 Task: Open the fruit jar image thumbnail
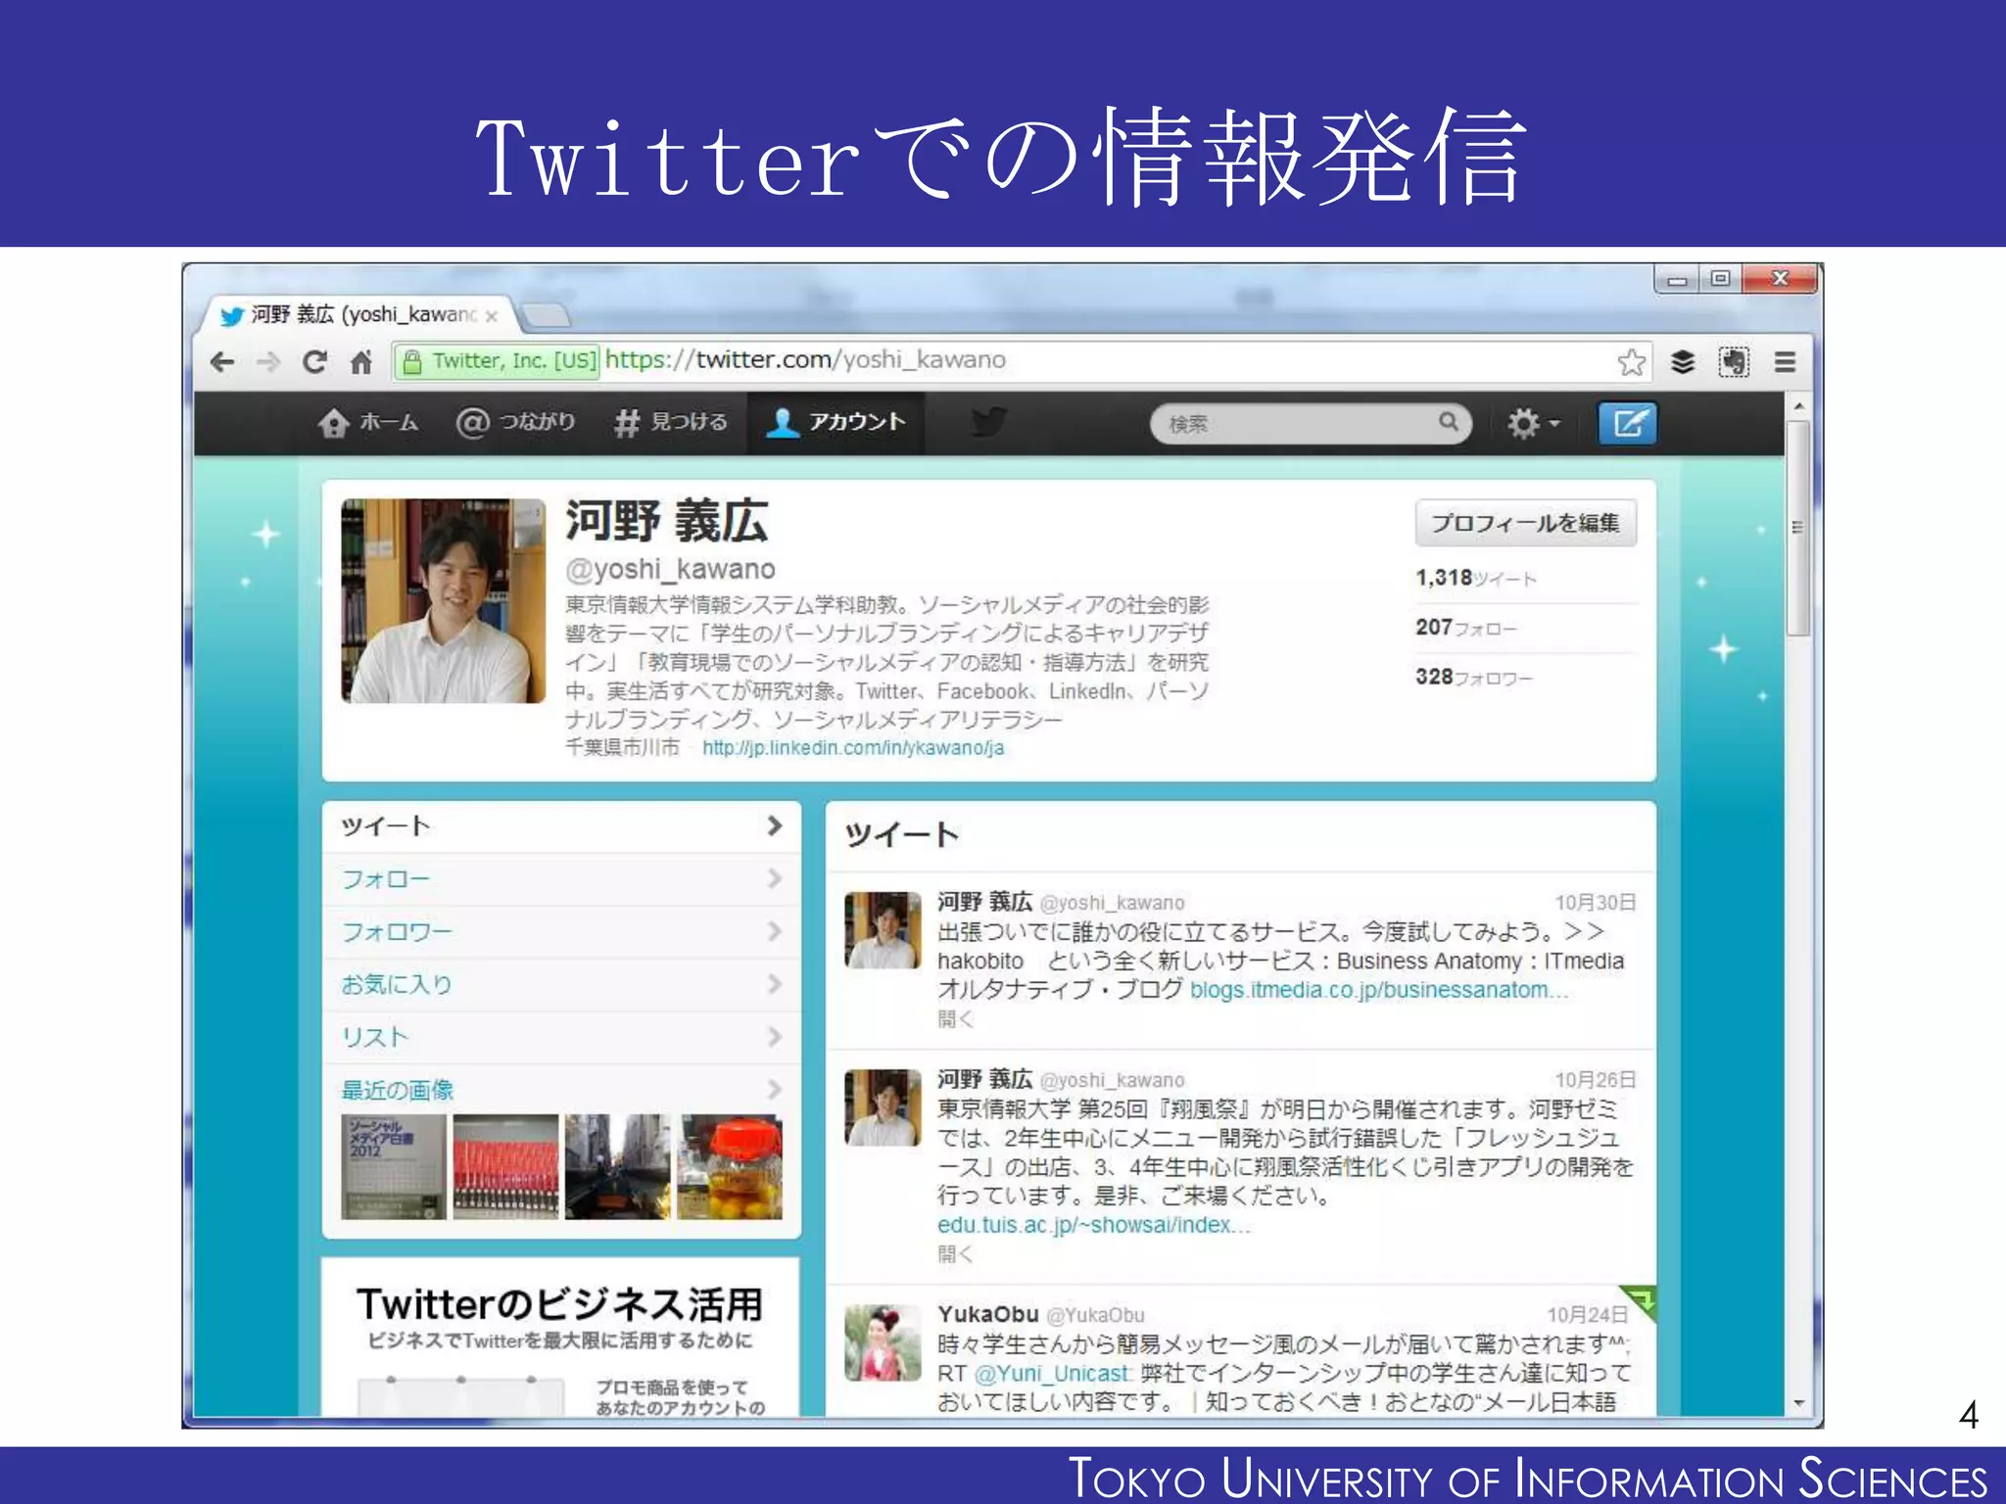(731, 1166)
